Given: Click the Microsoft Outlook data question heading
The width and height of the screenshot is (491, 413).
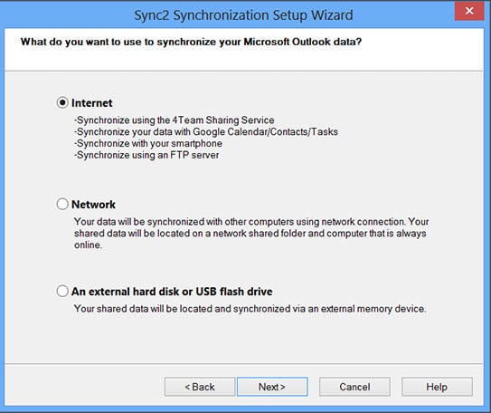Looking at the screenshot, I should tap(191, 42).
